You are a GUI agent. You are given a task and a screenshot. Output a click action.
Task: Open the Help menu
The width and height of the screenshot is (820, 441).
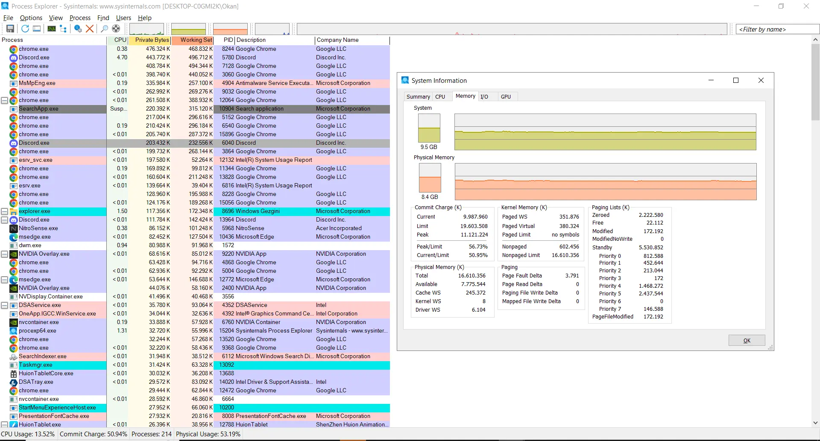coord(145,18)
